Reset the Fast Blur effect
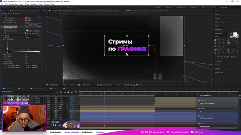Screen dimensions: 241x135 coord(27,27)
